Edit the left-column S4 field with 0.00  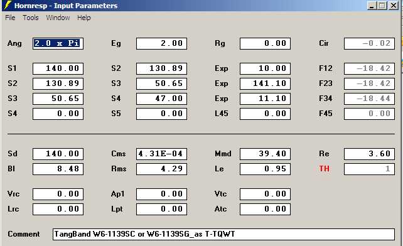58,114
